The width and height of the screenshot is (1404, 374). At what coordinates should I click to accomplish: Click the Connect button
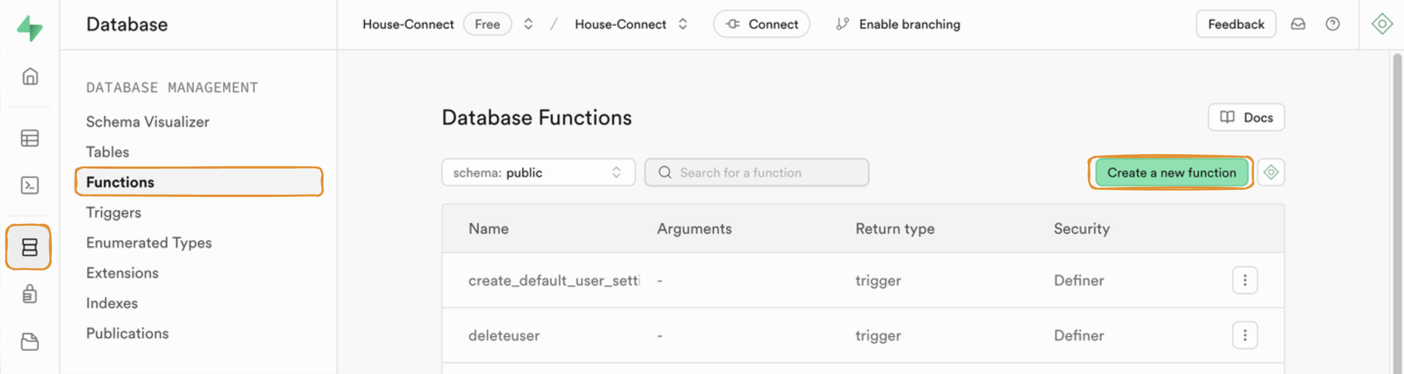click(x=761, y=24)
